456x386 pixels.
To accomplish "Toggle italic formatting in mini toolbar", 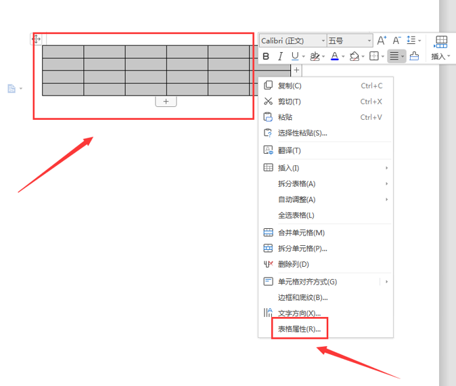I will 280,56.
